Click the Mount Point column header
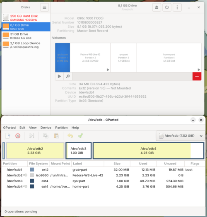The width and height of the screenshot is (207, 217). coord(60,164)
